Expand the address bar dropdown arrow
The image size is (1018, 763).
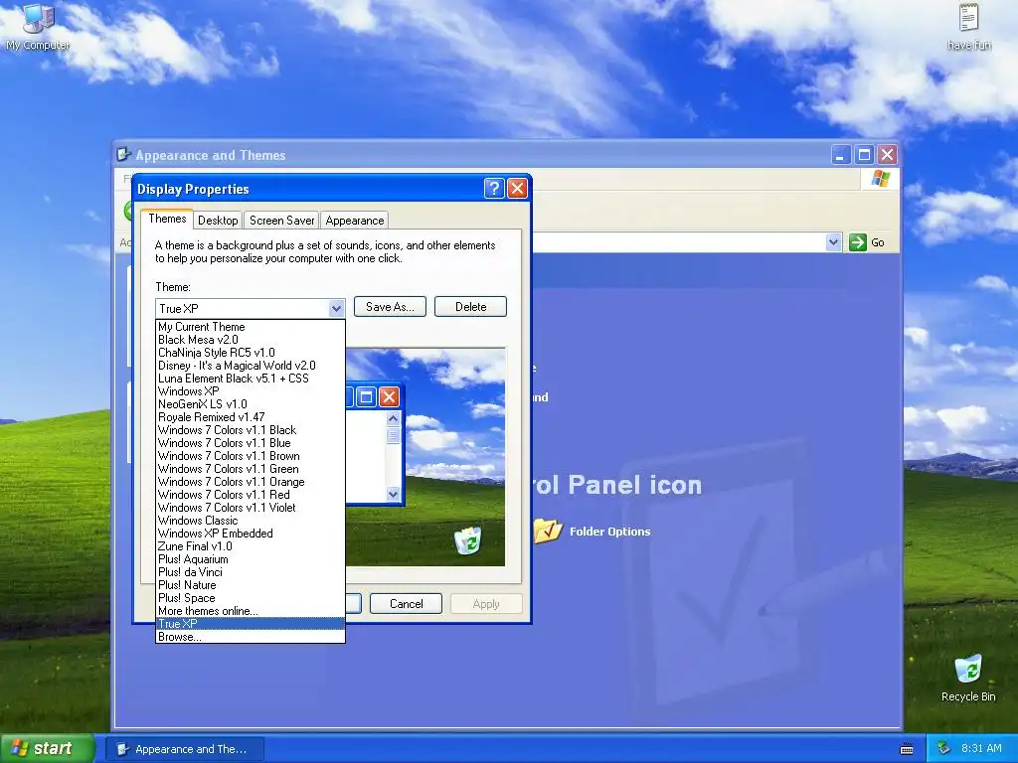click(834, 242)
